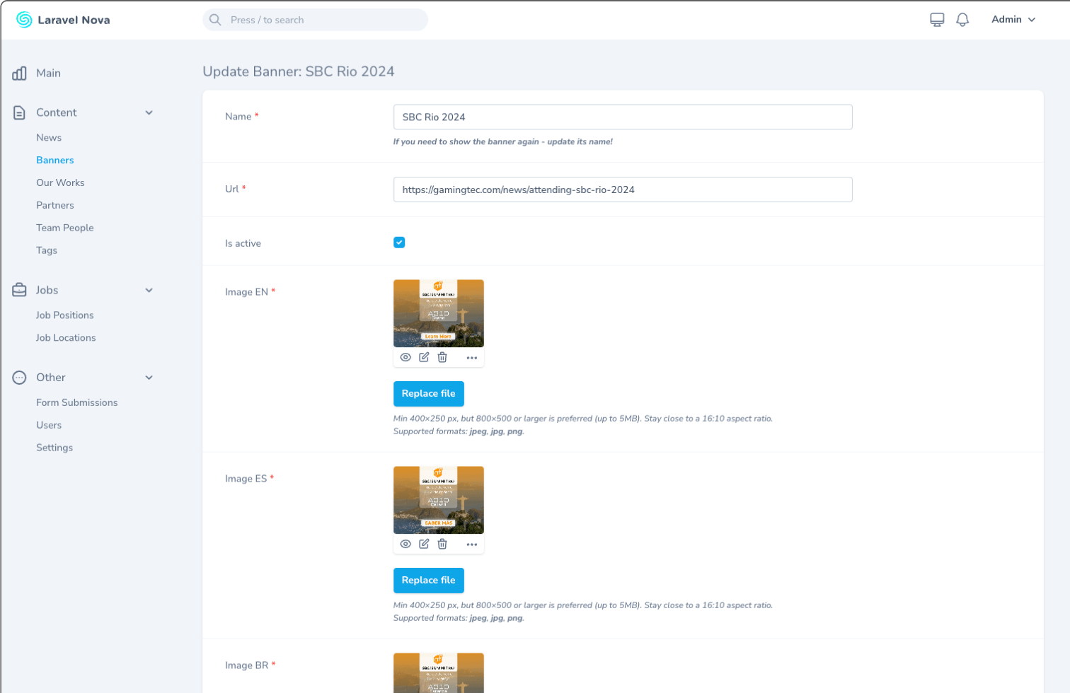Collapse the Content sidebar section
Screen dimensions: 1070x693
coord(149,112)
